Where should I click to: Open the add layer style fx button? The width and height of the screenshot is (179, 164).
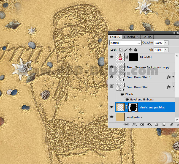[x=134, y=124]
